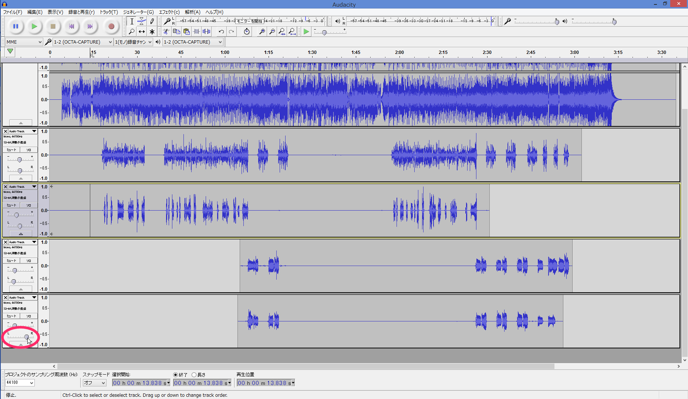
Task: Open the recording device dropdown beside the microphone
Action: [x=82, y=42]
